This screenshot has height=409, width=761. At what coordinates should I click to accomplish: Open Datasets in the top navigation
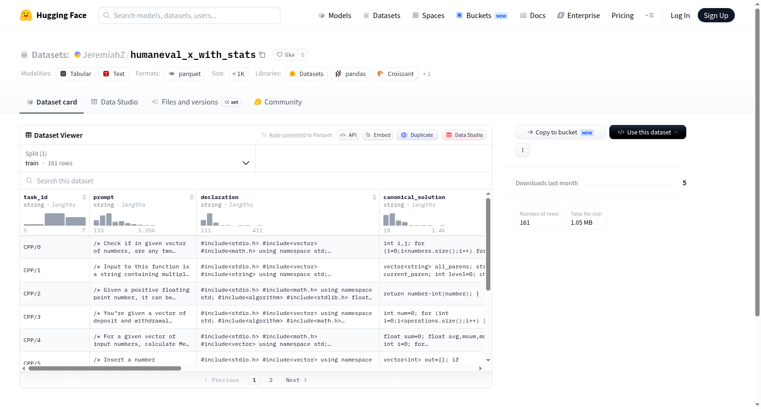pos(382,15)
